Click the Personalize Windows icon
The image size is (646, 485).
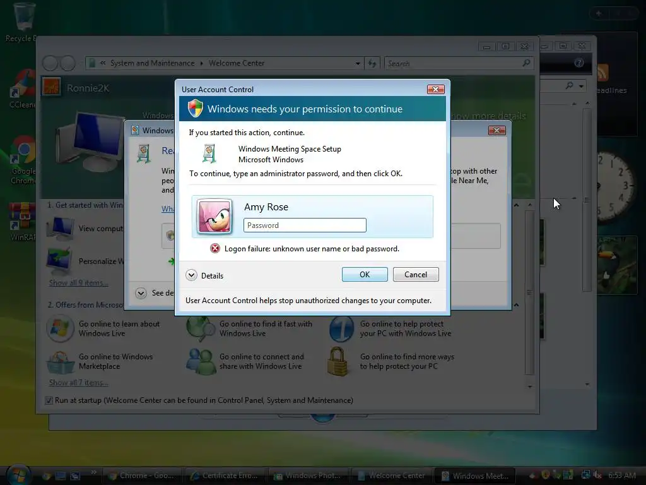tap(60, 261)
